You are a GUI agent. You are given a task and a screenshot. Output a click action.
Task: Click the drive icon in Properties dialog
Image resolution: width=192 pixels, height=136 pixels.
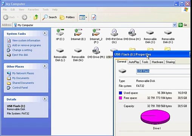point(122,71)
